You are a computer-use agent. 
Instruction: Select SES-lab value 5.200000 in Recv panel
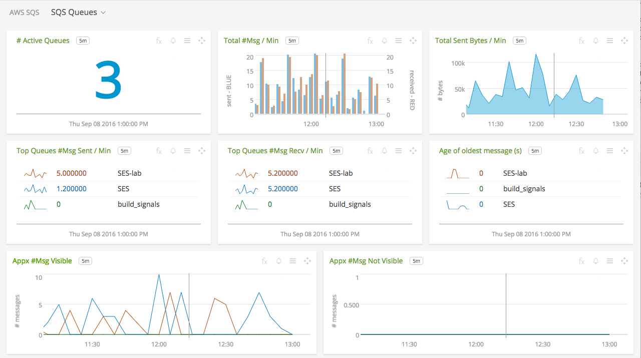(283, 173)
